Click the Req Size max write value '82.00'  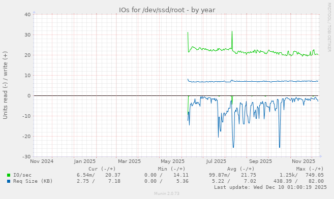[x=316, y=181]
